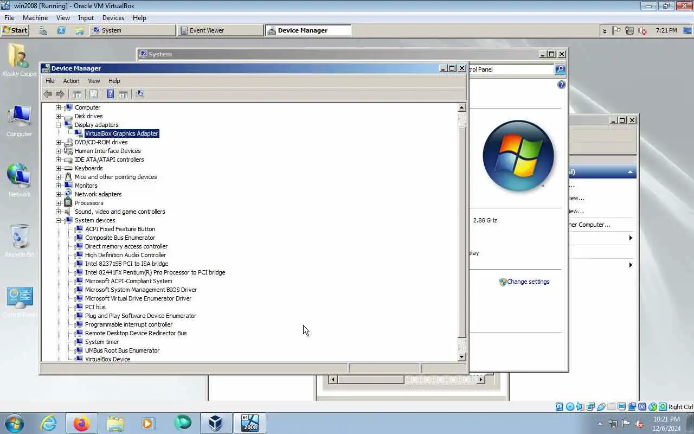Click the hard disk activity status icon
This screenshot has width=694, height=434.
[x=560, y=407]
